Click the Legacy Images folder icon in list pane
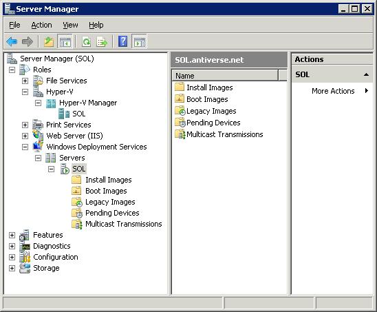This screenshot has height=312, width=377. coord(180,110)
